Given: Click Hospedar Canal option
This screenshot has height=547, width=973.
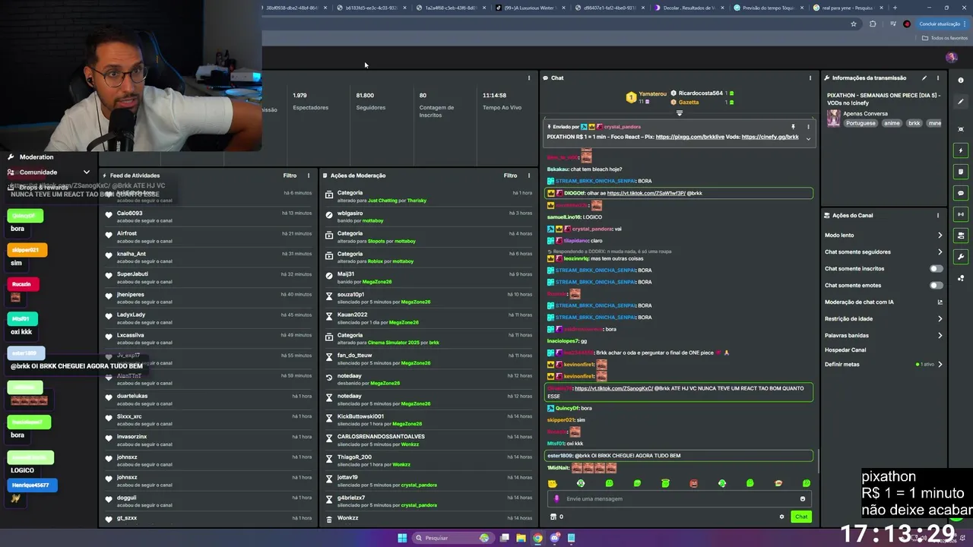Looking at the screenshot, I should (x=845, y=350).
